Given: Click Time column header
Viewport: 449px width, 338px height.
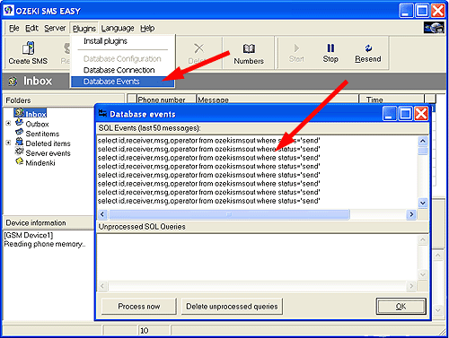Looking at the screenshot, I should [x=392, y=100].
